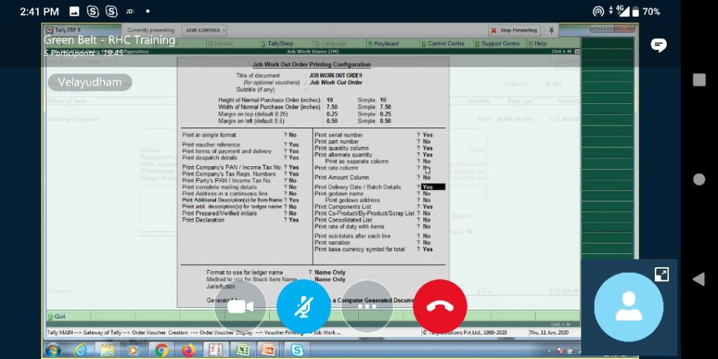Tap the Velayudham participant label

[90, 83]
